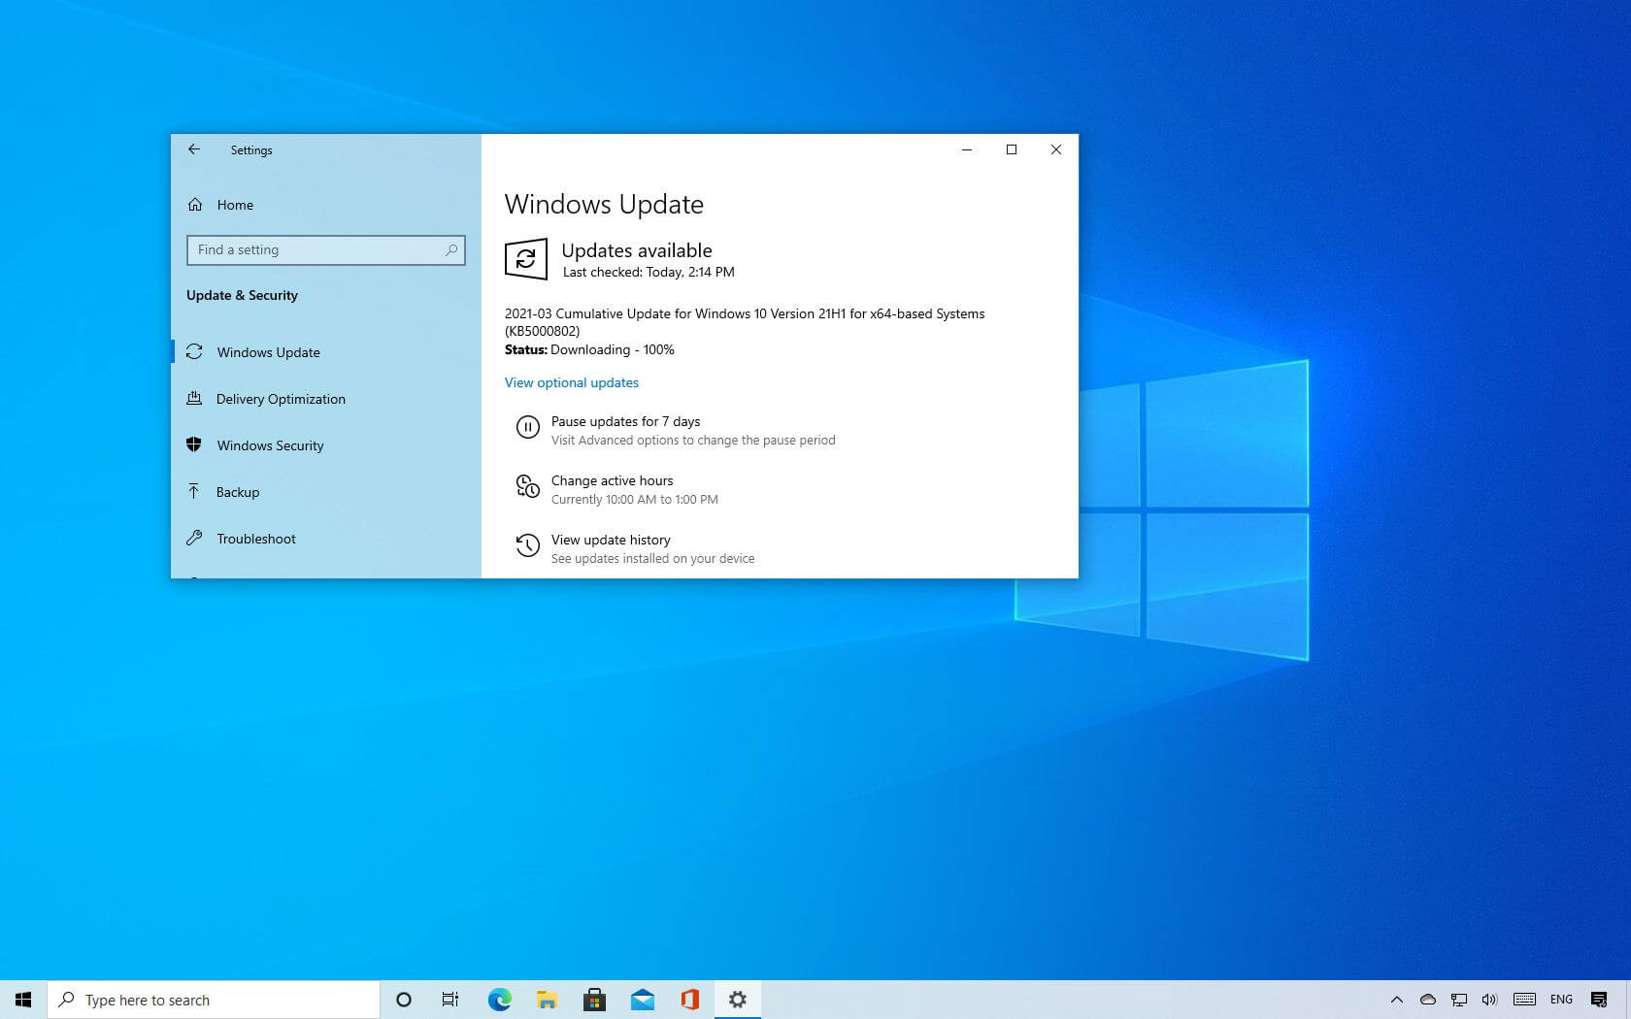Image resolution: width=1631 pixels, height=1019 pixels.
Task: Pause updates for 7 days
Action: (x=625, y=421)
